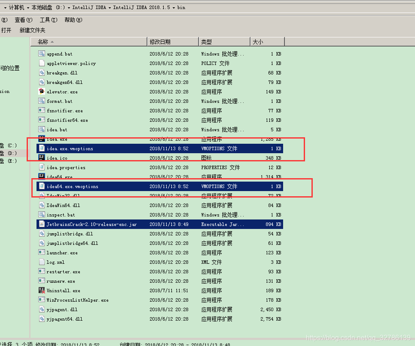Click the idea.properties file icon

coord(42,167)
